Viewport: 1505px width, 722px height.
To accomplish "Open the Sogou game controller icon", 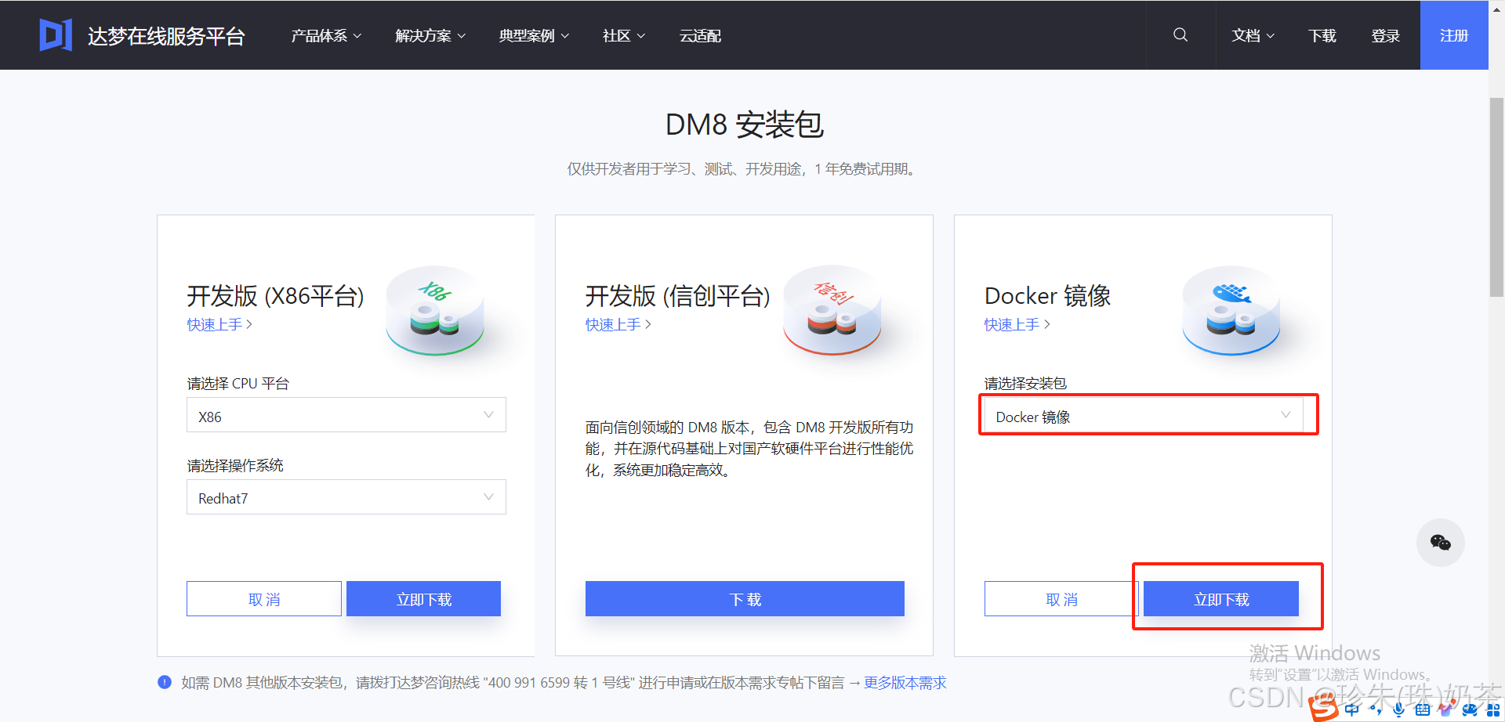I will click(x=1470, y=710).
